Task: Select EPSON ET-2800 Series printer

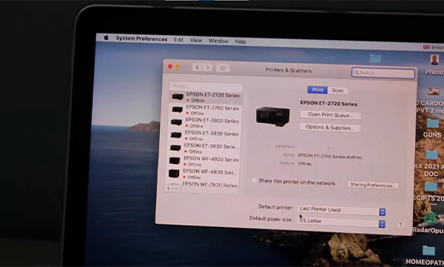Action: click(x=205, y=123)
